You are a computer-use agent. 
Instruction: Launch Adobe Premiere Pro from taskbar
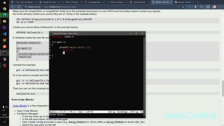(5, 27)
